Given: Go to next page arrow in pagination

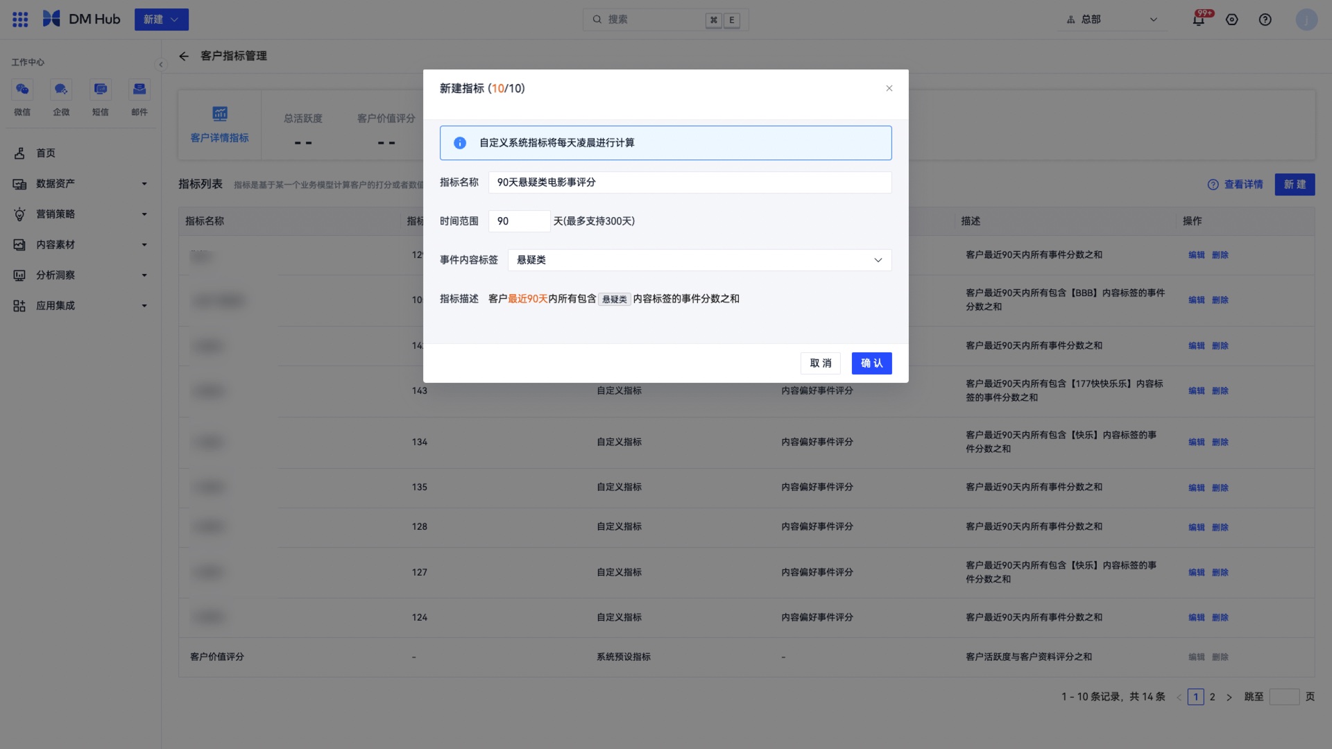Looking at the screenshot, I should click(x=1229, y=697).
